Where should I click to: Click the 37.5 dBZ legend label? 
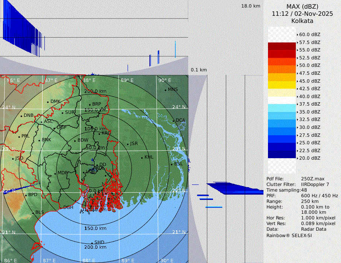(x=309, y=104)
